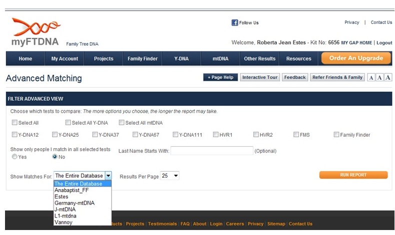Check the Select All checkbox
This screenshot has width=395, height=235.
point(15,123)
